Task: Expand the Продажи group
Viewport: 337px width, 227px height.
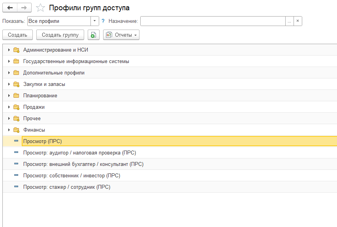Action: [9, 107]
